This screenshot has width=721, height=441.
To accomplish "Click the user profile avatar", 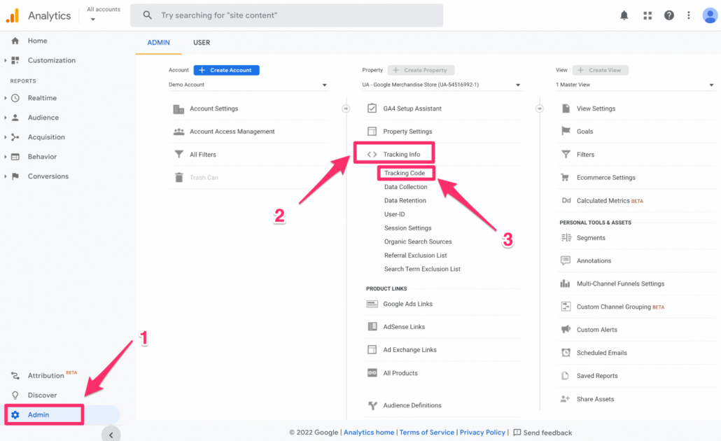I will coord(710,15).
